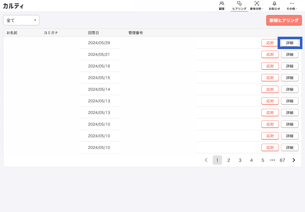
Task: Click the お名前 column header
Action: pyautogui.click(x=12, y=33)
